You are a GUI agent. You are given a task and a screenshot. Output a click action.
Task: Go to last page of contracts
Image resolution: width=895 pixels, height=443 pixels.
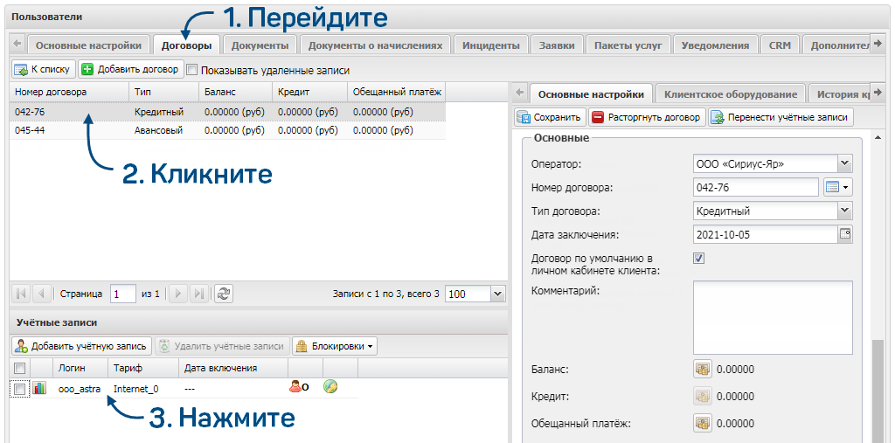[198, 294]
